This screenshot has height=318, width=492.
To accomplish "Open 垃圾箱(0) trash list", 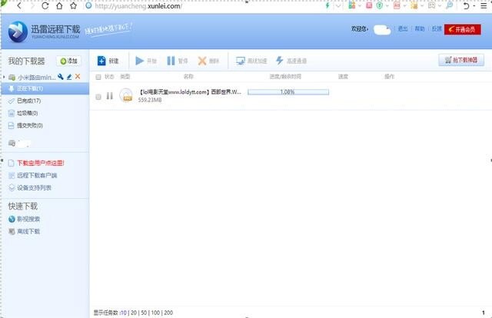I will (x=24, y=113).
